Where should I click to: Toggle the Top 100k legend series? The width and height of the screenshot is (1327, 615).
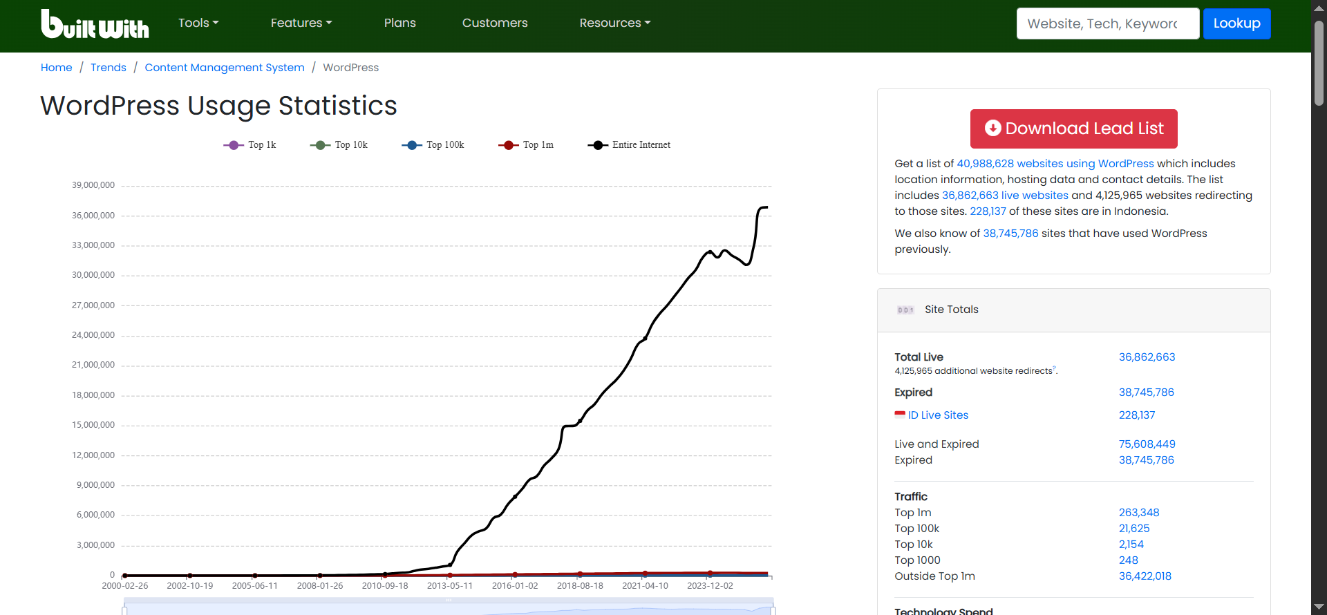point(433,145)
